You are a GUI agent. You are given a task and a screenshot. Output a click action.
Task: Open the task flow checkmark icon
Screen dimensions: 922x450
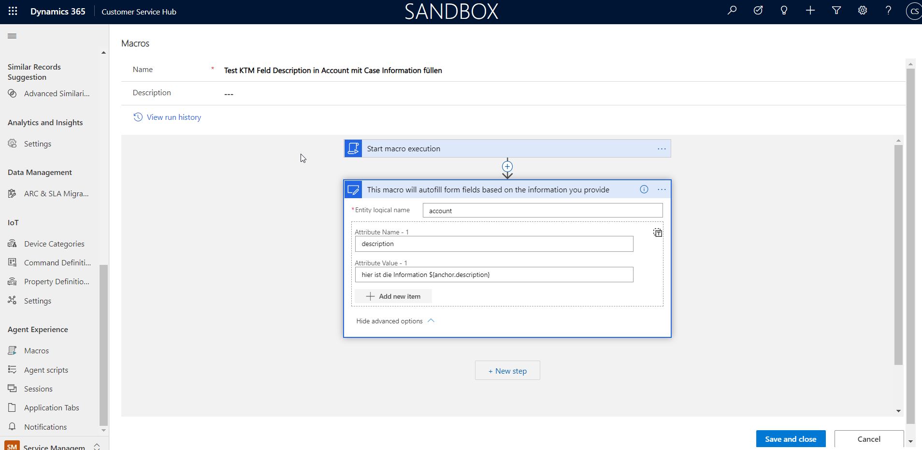coord(758,10)
